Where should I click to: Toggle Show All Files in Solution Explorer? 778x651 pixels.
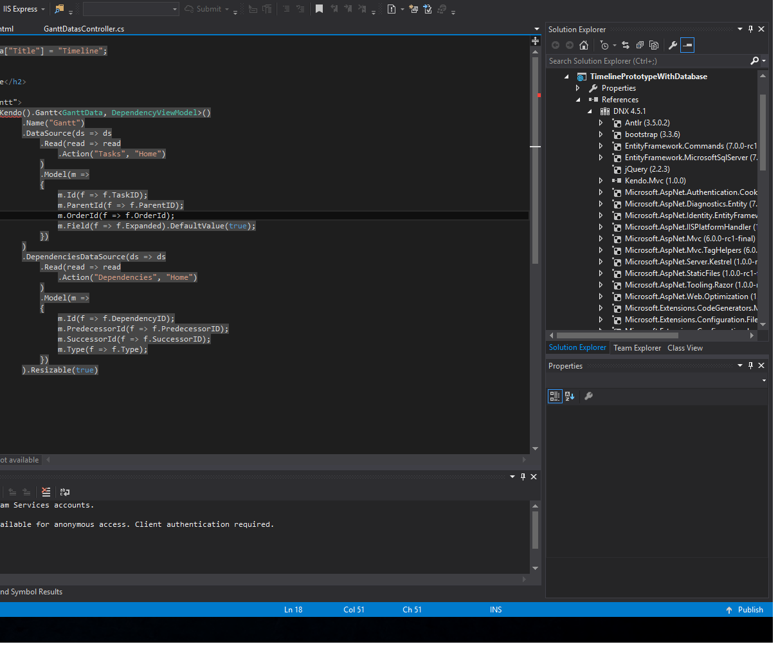point(654,45)
